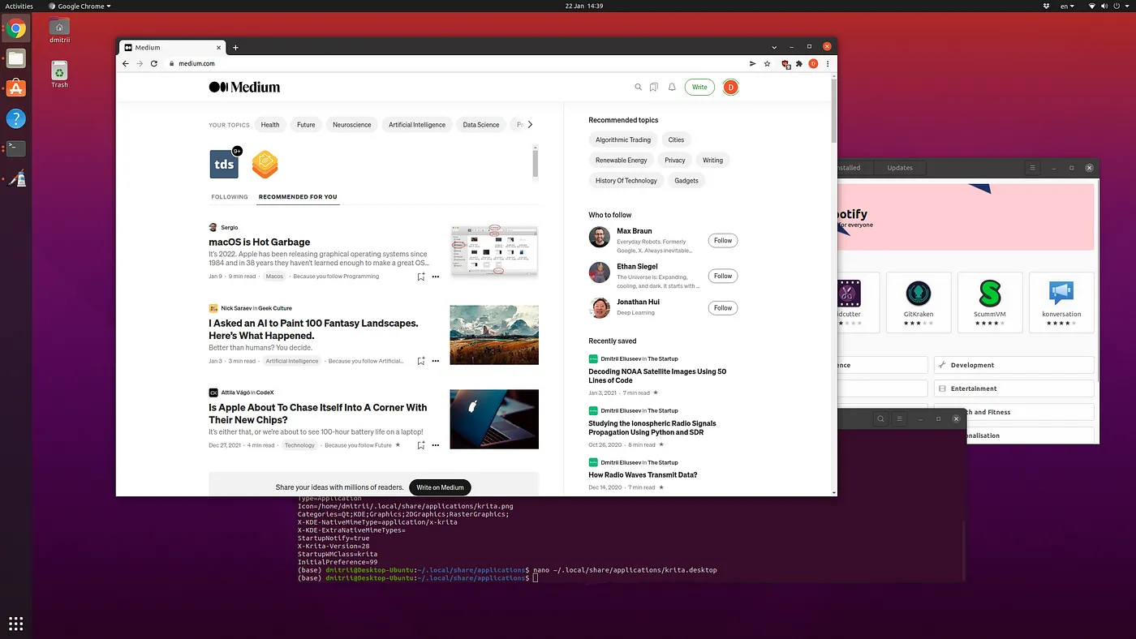This screenshot has width=1136, height=639.
Task: Open Chrome profile D icon in toolbar
Action: 813,63
